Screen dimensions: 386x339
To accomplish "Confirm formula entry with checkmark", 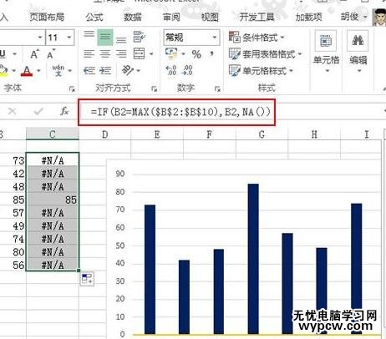I will (x=38, y=112).
